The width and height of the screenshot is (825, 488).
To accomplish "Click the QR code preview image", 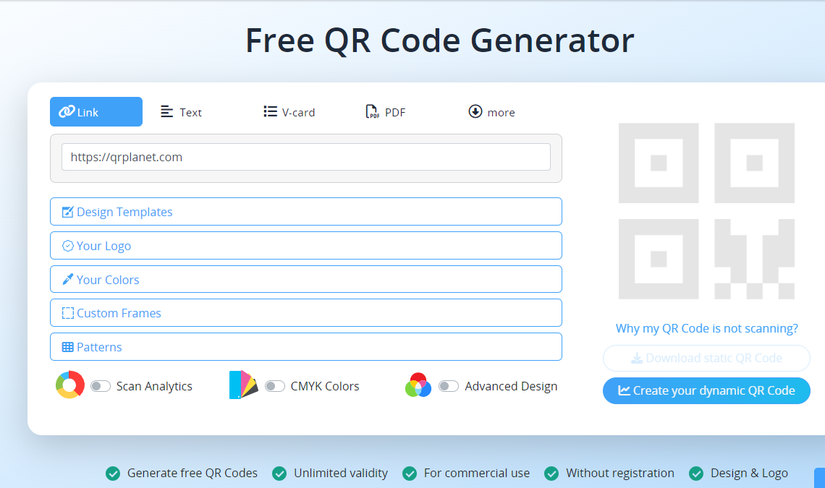I will click(706, 211).
